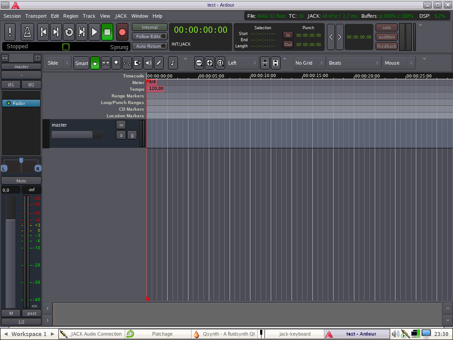Click the mixer strip vertical fader
Image resolution: width=453 pixels, height=340 pixels.
click(11, 252)
